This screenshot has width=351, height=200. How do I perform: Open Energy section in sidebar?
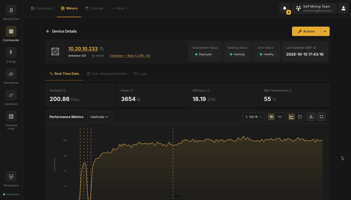(11, 56)
